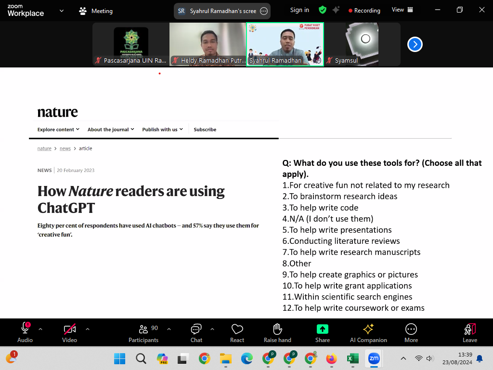Click the line To help write grant applications
This screenshot has width=493, height=370.
coord(347,286)
